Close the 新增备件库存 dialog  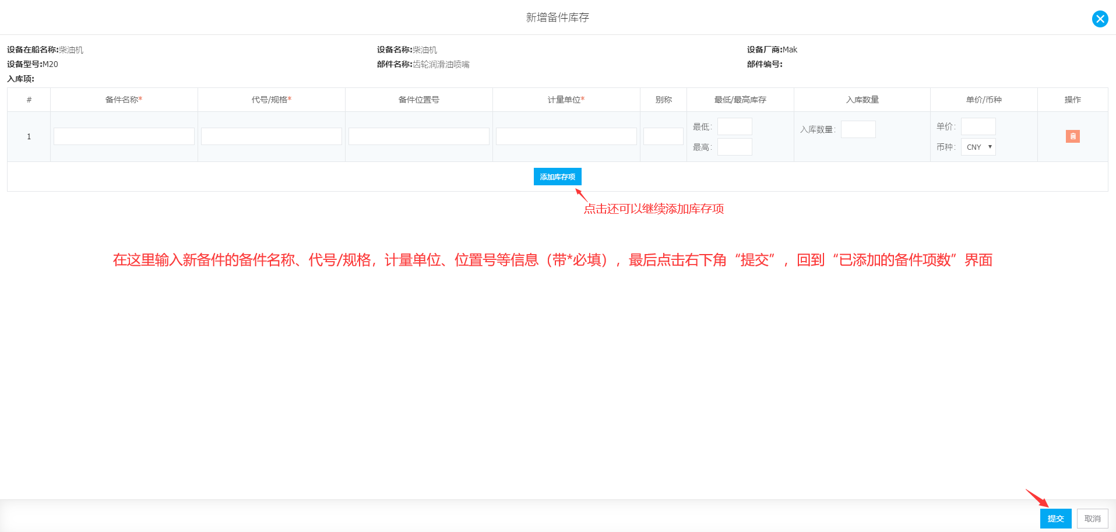pos(1100,19)
